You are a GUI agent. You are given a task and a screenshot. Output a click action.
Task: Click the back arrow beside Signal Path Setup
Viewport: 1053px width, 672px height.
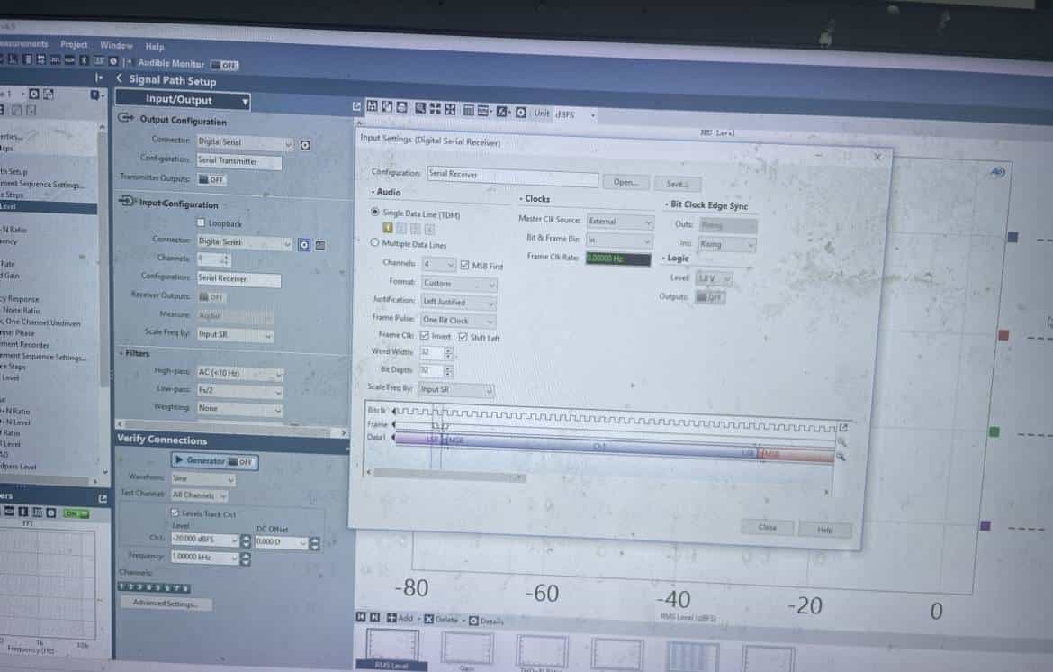[119, 79]
